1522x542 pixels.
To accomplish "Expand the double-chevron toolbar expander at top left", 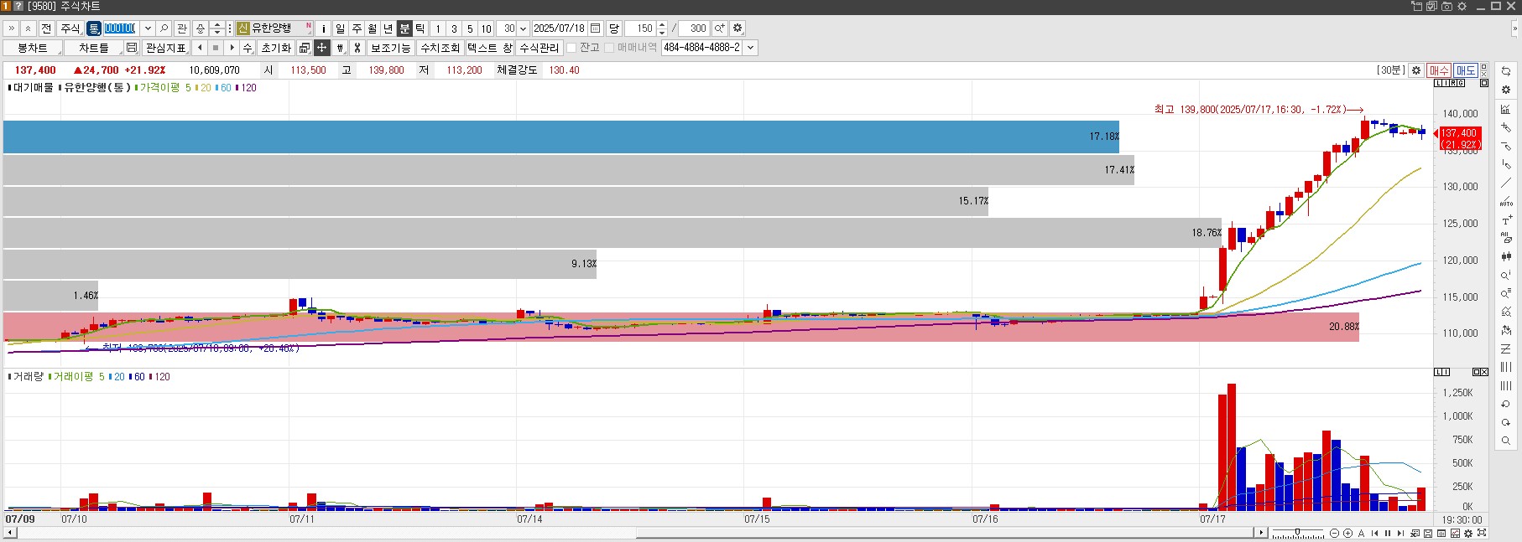I will point(12,28).
